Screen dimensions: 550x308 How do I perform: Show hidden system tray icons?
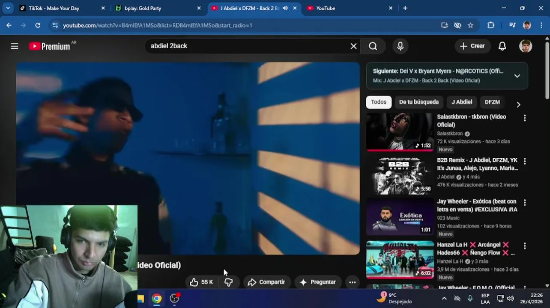pyautogui.click(x=444, y=299)
